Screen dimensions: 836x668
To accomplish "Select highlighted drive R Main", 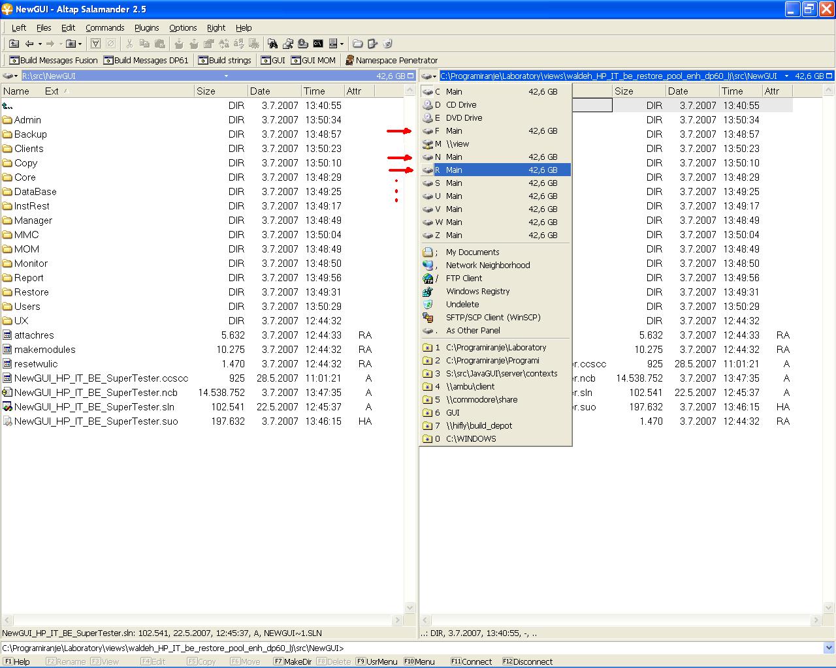I will tap(496, 170).
